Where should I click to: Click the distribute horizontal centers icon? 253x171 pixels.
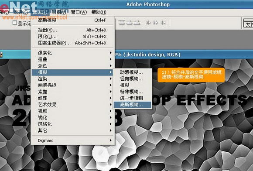click(155, 23)
